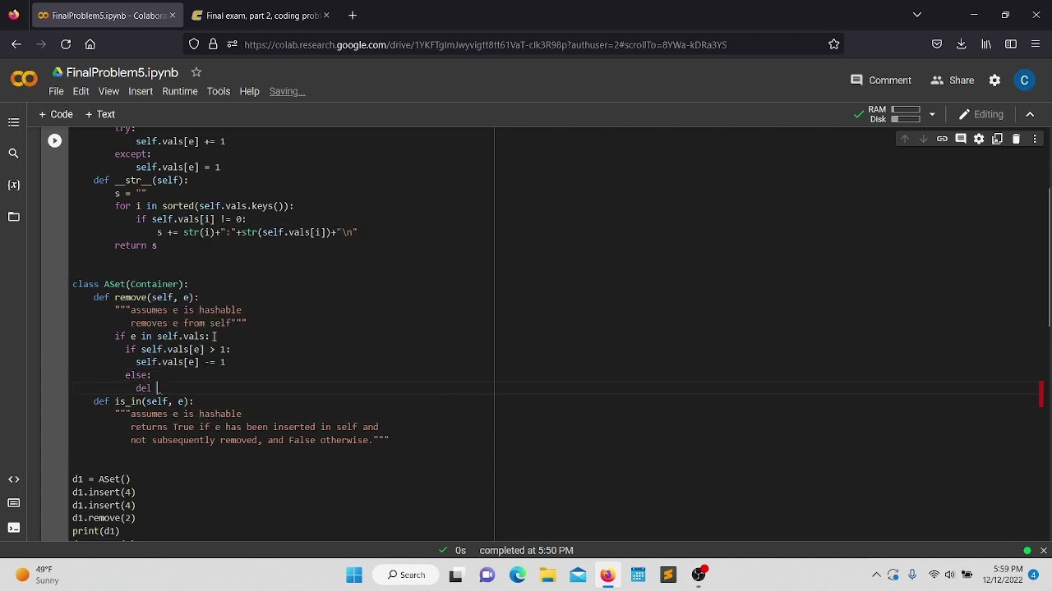Go to browser home page
This screenshot has height=591, width=1052.
pyautogui.click(x=90, y=44)
